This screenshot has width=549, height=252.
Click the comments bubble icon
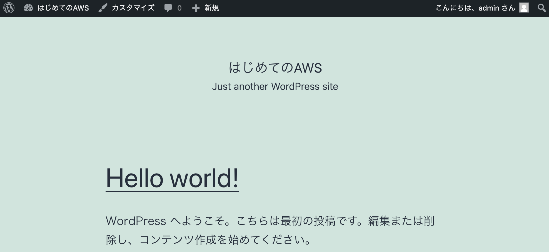[168, 8]
